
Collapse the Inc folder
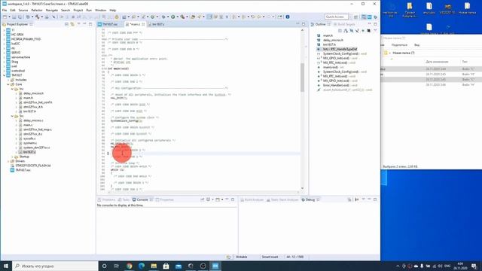pyautogui.click(x=12, y=89)
